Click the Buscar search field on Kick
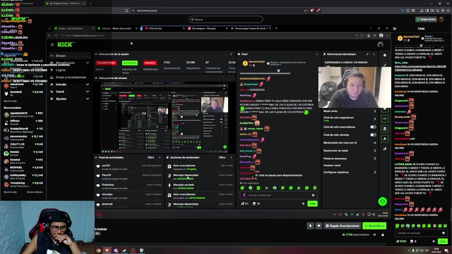Image resolution: width=452 pixels, height=254 pixels. coord(226,20)
